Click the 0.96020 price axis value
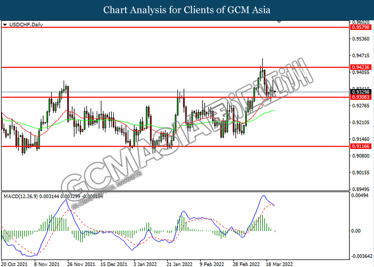374x267 pixels. (361, 22)
